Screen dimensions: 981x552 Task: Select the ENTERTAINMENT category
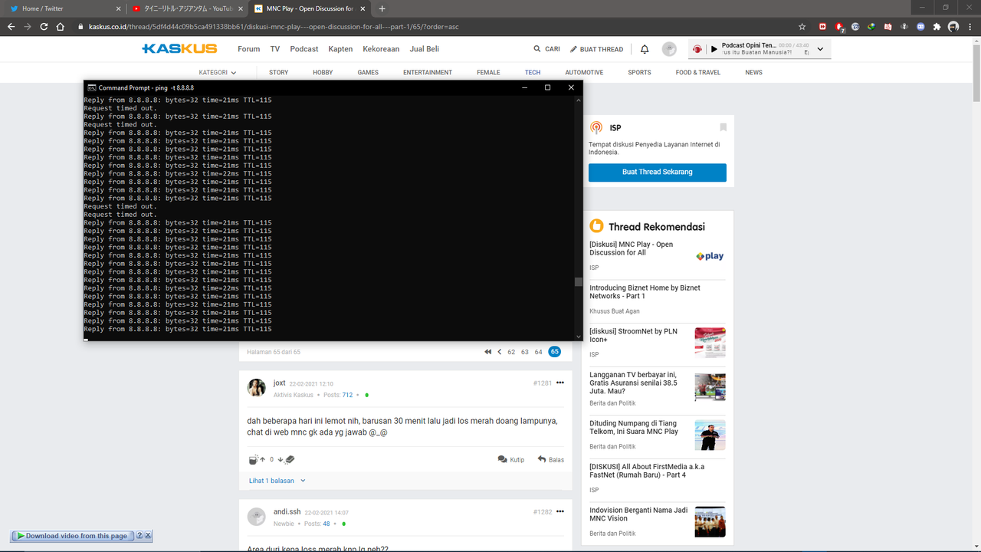pyautogui.click(x=428, y=73)
